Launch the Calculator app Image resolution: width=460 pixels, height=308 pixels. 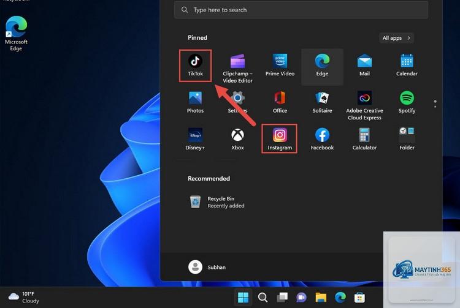click(x=364, y=139)
